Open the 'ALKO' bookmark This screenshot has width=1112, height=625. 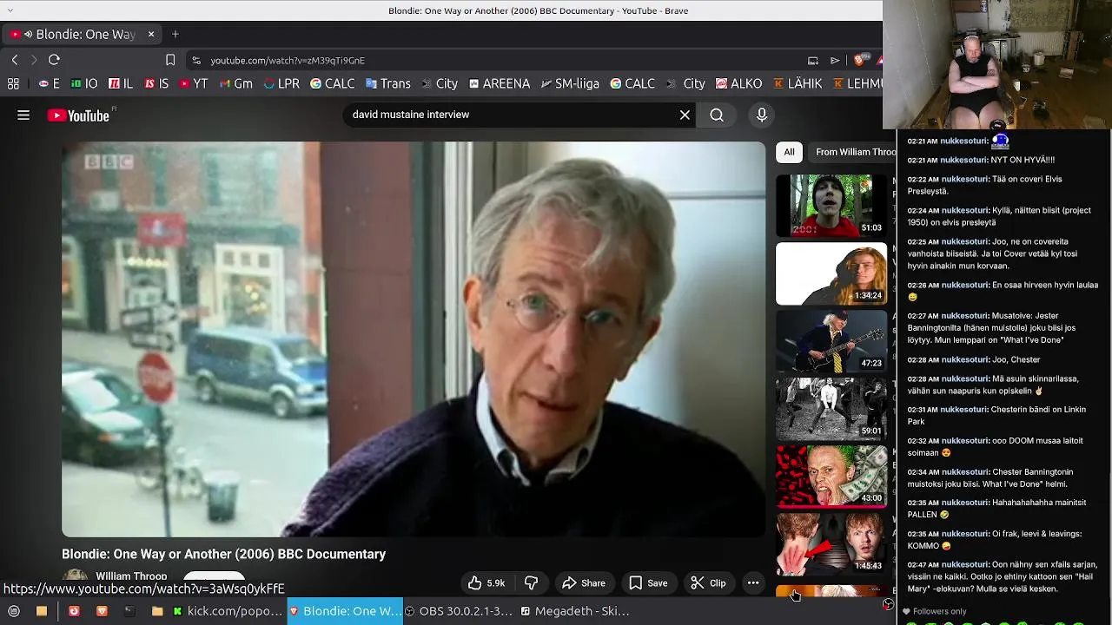pyautogui.click(x=738, y=83)
